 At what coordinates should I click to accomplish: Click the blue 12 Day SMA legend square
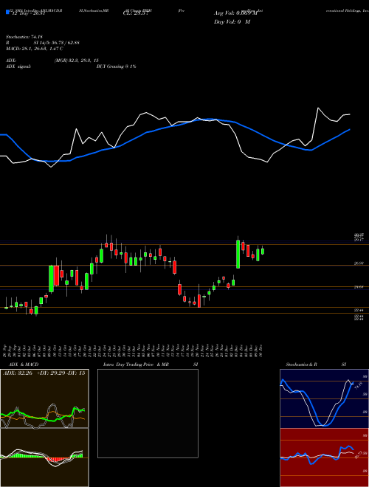pos(7,12)
